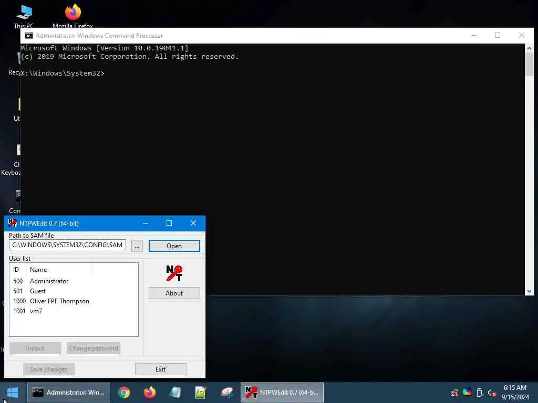The image size is (538, 403).
Task: Click the USB device tray icon
Action: pos(480,393)
